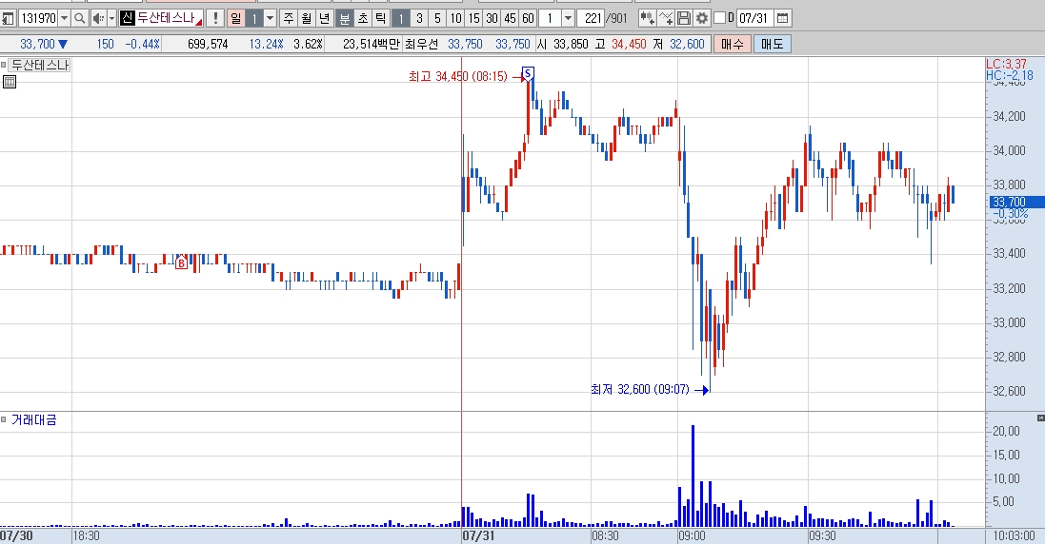Toggle the 틱 (tick) chart period button
1045x544 pixels.
[x=380, y=19]
